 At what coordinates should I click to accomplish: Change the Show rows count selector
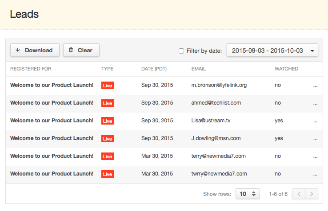pos(248,194)
